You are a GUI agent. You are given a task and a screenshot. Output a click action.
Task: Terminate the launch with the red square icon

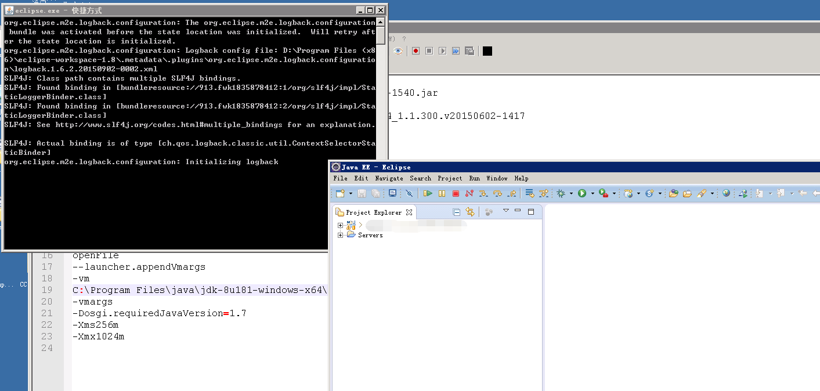(457, 193)
